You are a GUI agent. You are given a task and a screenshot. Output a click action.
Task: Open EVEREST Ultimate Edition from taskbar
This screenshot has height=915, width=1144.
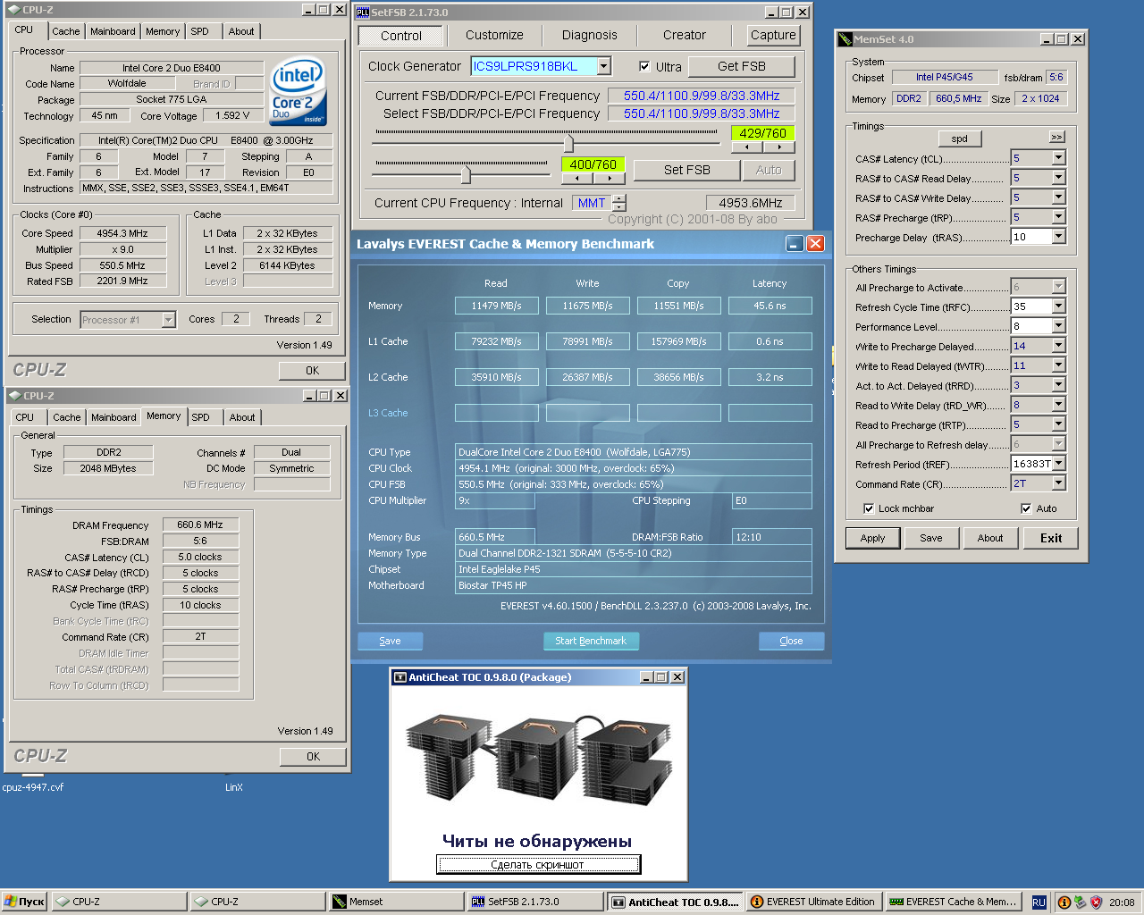pyautogui.click(x=813, y=902)
